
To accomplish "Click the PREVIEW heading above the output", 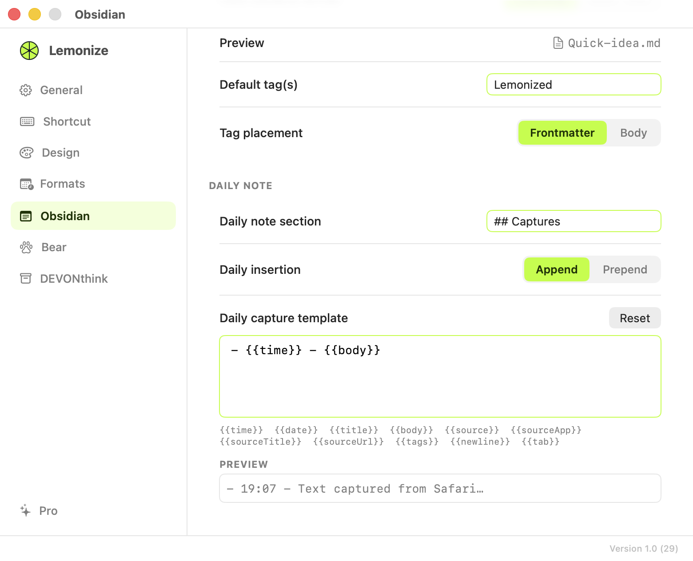I will click(x=243, y=464).
